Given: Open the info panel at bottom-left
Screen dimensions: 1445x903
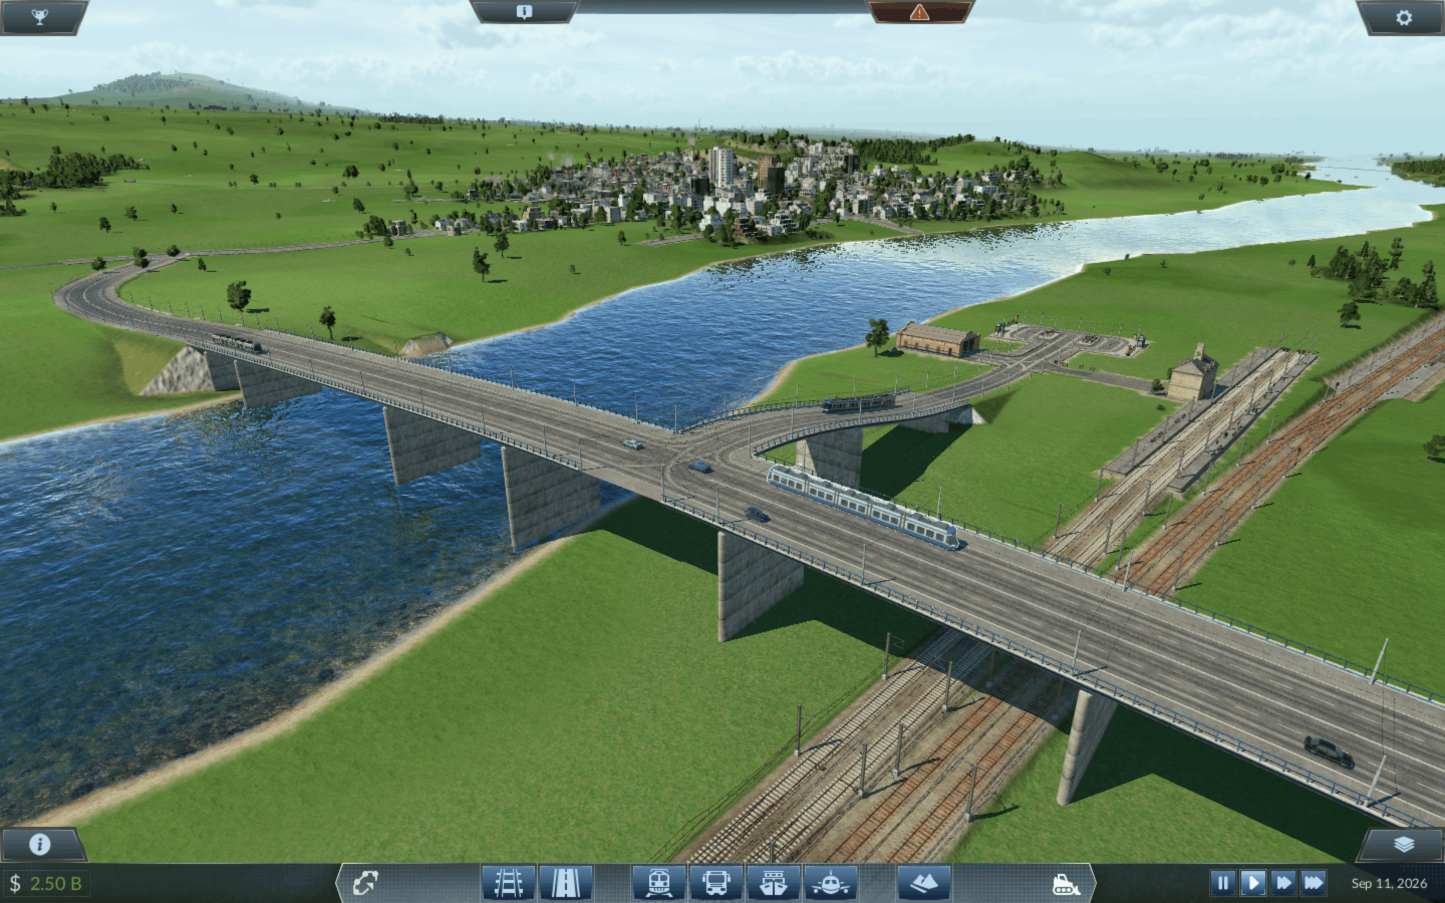Looking at the screenshot, I should pos(40,844).
